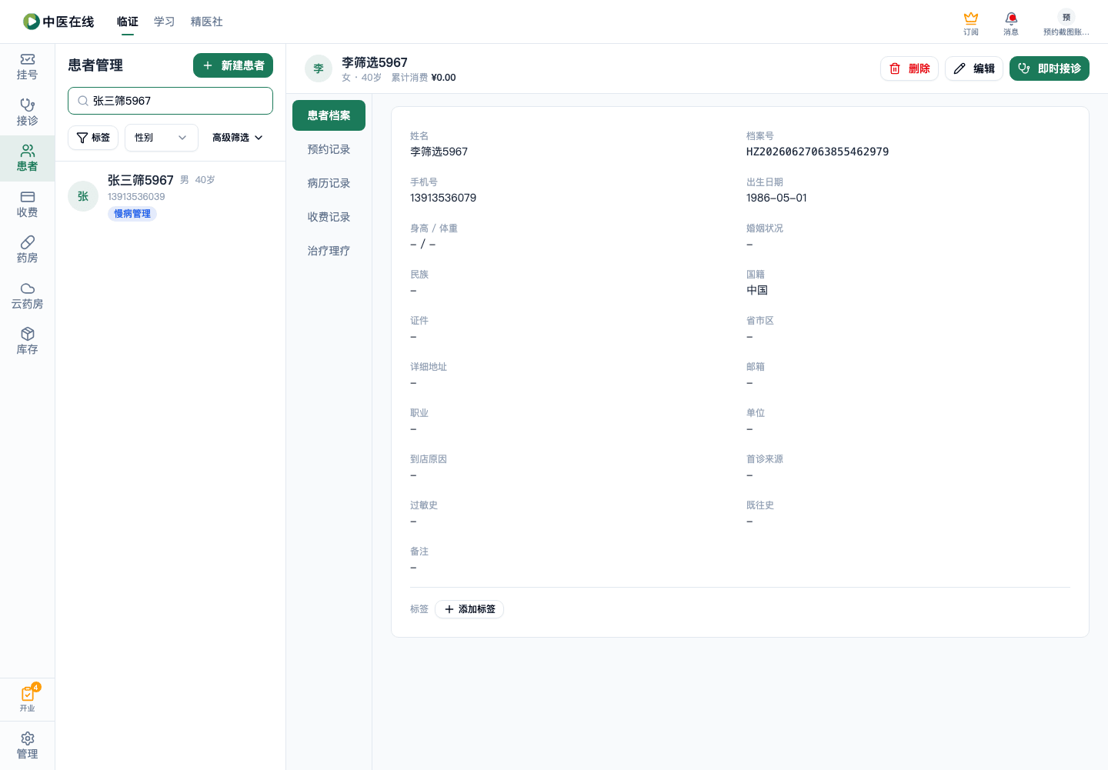Click birth date 1986-05-01
1108x770 pixels.
pos(776,198)
